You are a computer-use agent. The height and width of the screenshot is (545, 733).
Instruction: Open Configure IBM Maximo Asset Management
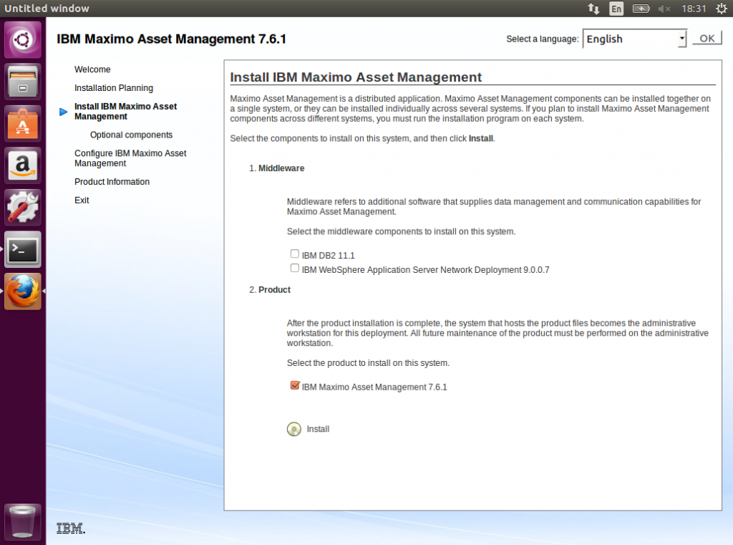pos(130,158)
